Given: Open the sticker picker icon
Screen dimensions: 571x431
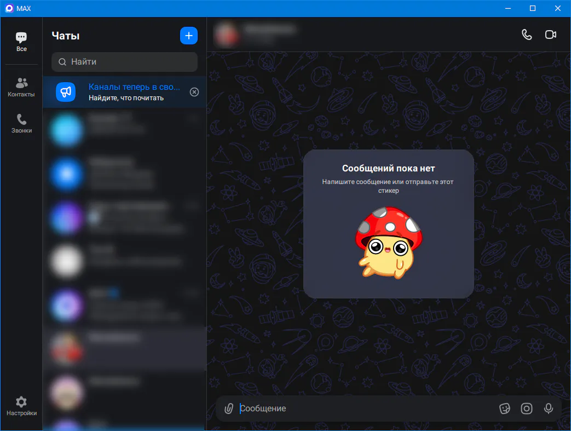Looking at the screenshot, I should 504,409.
